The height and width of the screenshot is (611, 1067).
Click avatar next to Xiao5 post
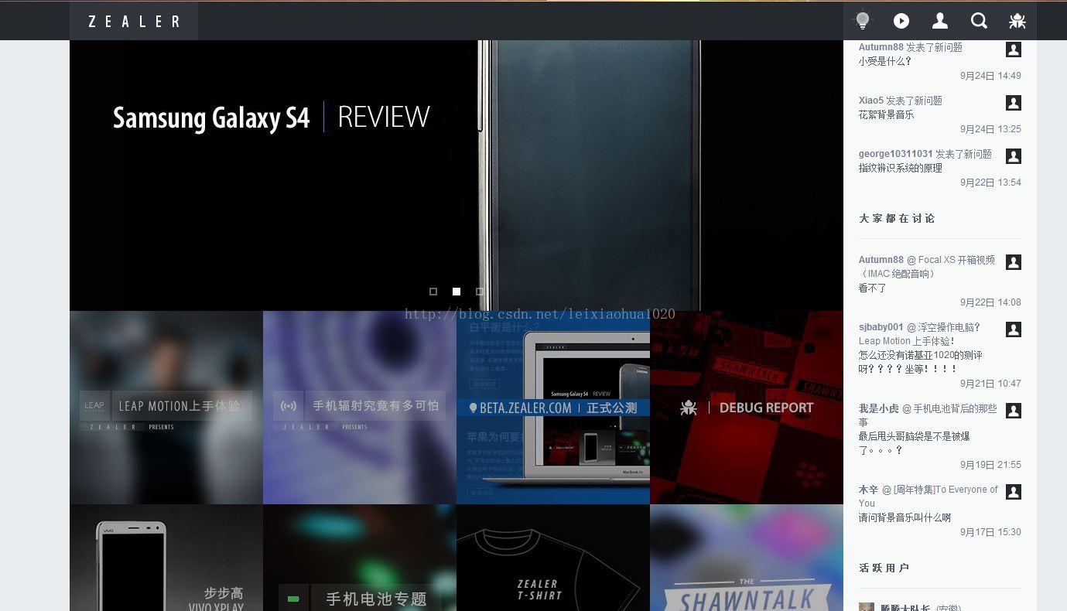click(1013, 103)
